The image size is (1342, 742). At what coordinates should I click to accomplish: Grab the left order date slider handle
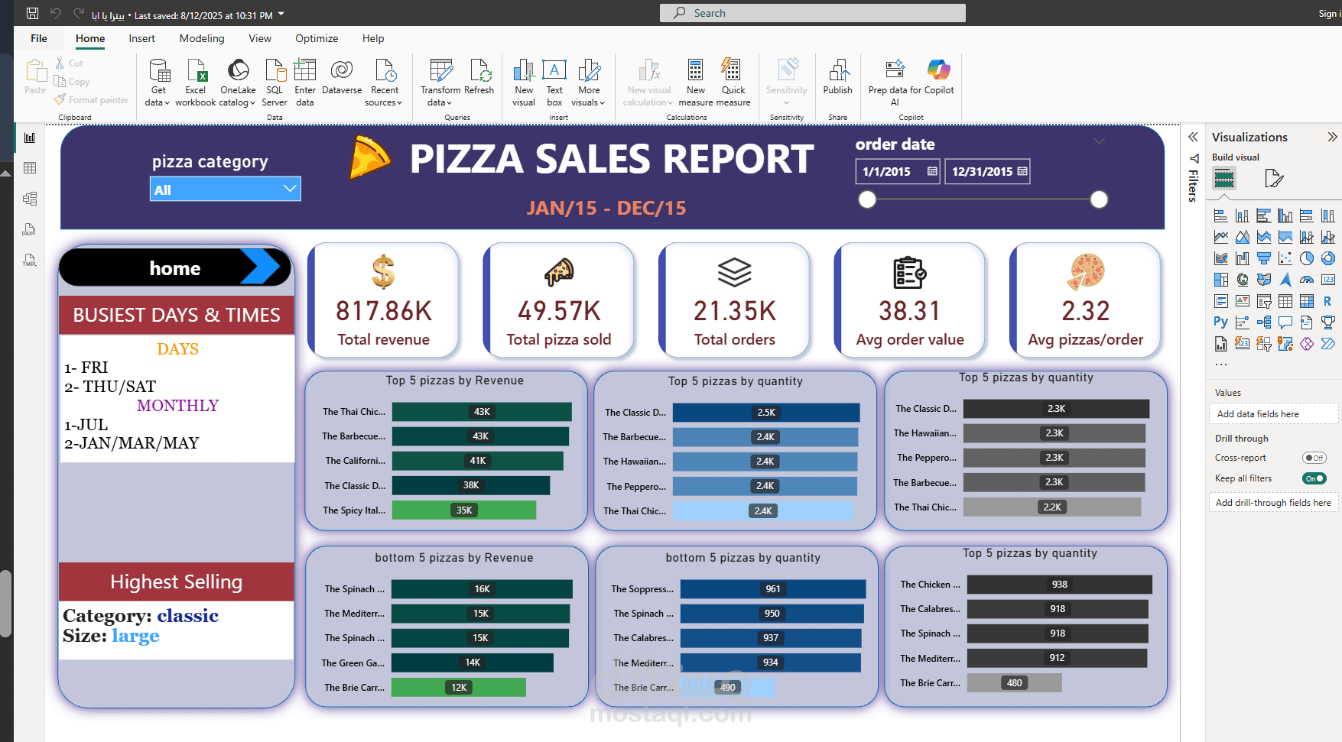(x=867, y=199)
